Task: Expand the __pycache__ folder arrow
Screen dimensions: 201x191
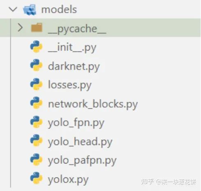Action: pos(20,28)
